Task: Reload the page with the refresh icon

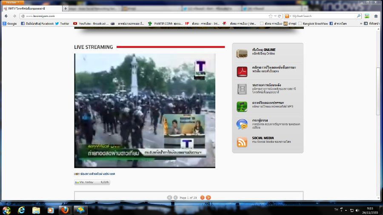Action: (279, 16)
